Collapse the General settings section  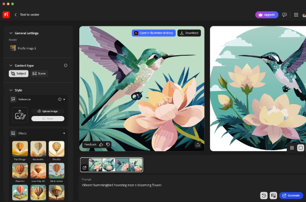[x=11, y=33]
